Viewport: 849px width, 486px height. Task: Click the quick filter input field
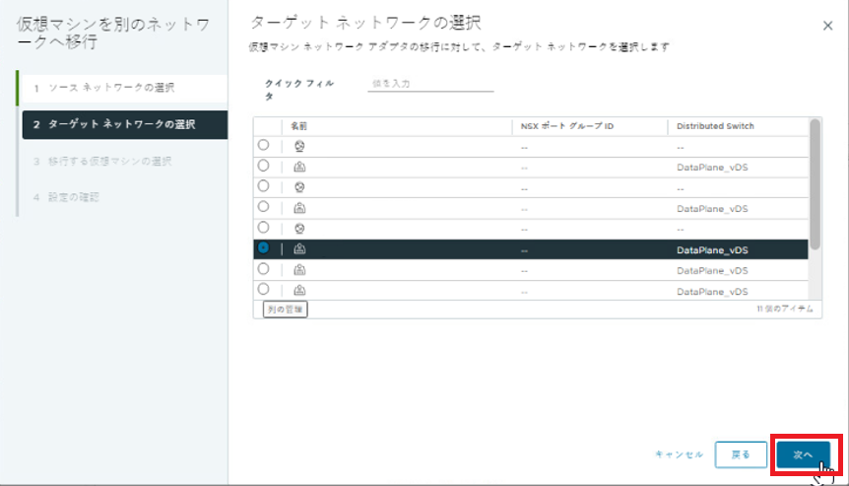[x=430, y=84]
